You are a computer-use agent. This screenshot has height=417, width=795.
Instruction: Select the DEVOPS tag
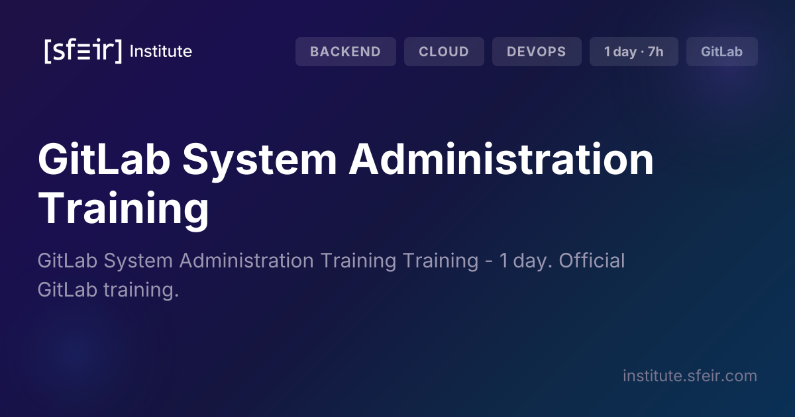[x=537, y=52]
